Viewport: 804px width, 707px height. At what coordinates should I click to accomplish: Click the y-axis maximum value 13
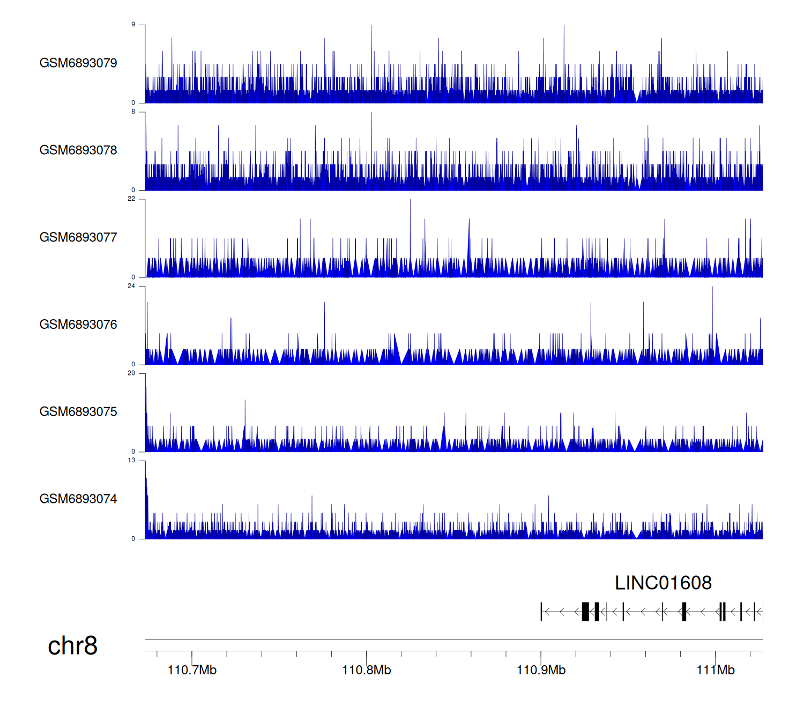[x=131, y=460]
